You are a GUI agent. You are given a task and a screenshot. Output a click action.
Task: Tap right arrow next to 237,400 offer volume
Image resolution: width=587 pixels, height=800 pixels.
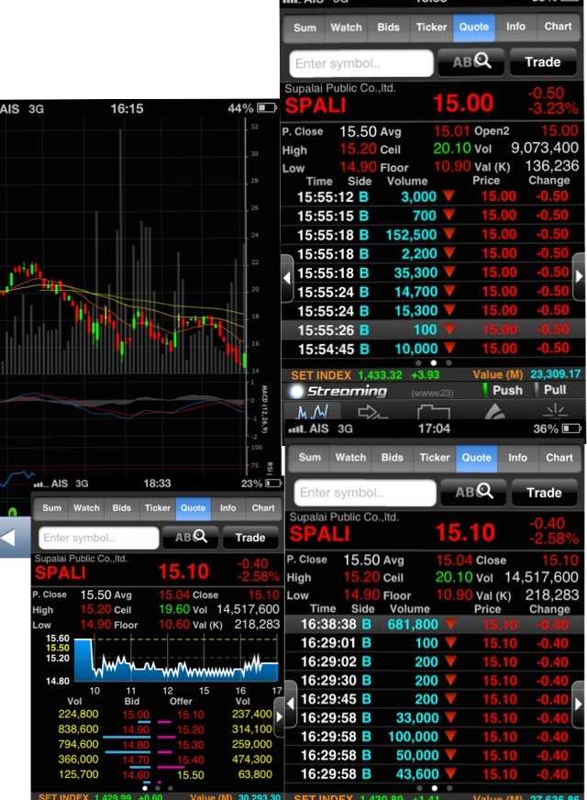coord(279,717)
